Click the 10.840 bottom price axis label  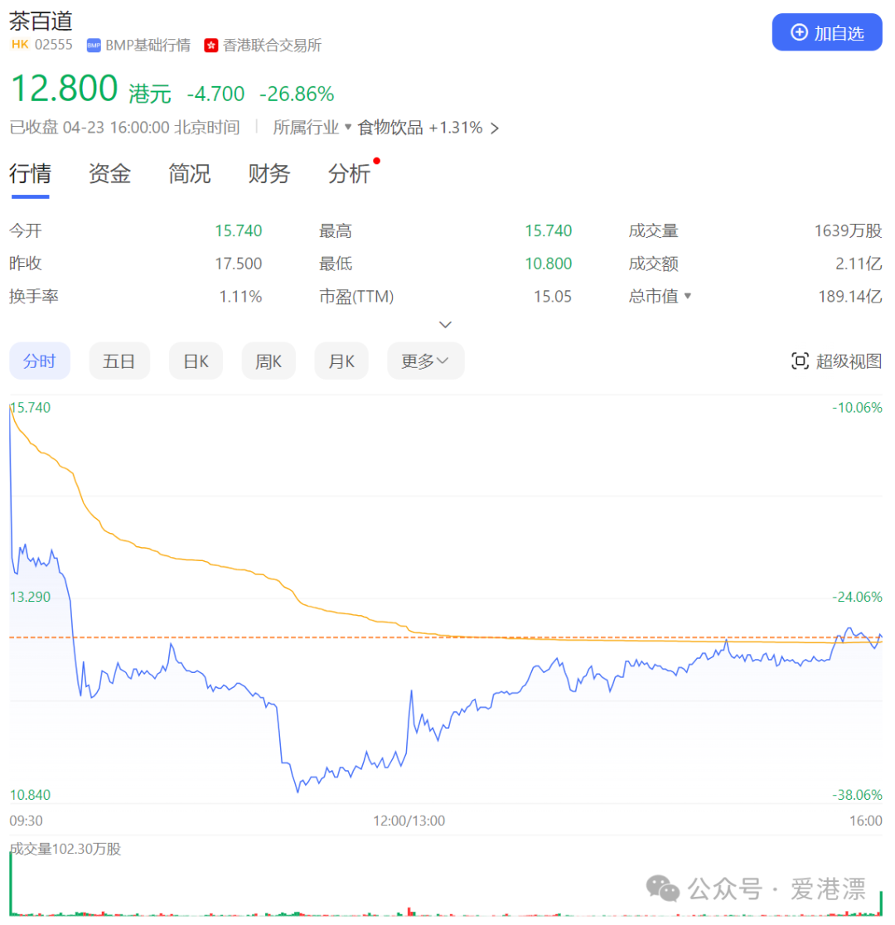30,795
